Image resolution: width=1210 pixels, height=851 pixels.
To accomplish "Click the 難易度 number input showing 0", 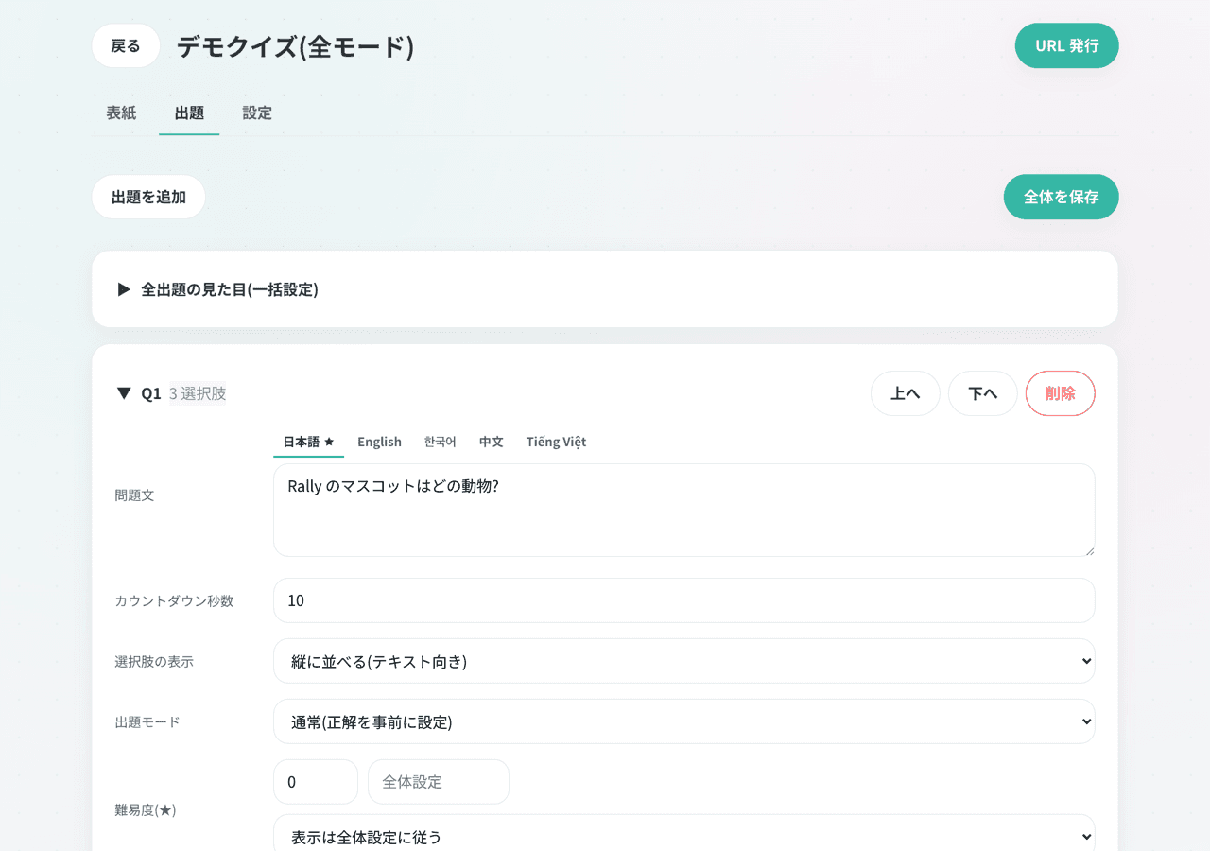I will pyautogui.click(x=316, y=782).
